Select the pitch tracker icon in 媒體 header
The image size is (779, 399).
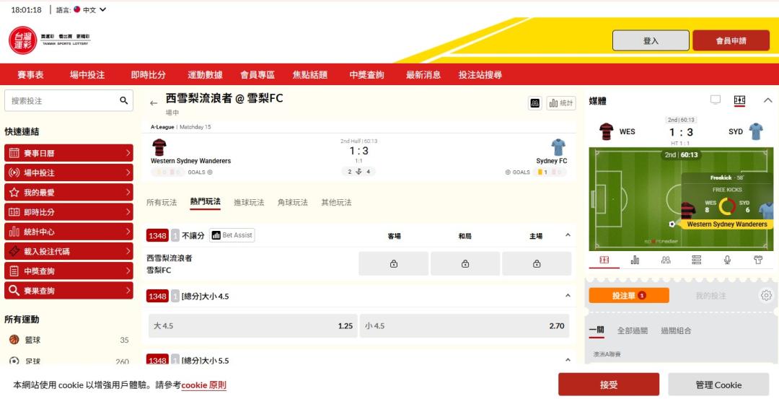(x=740, y=100)
